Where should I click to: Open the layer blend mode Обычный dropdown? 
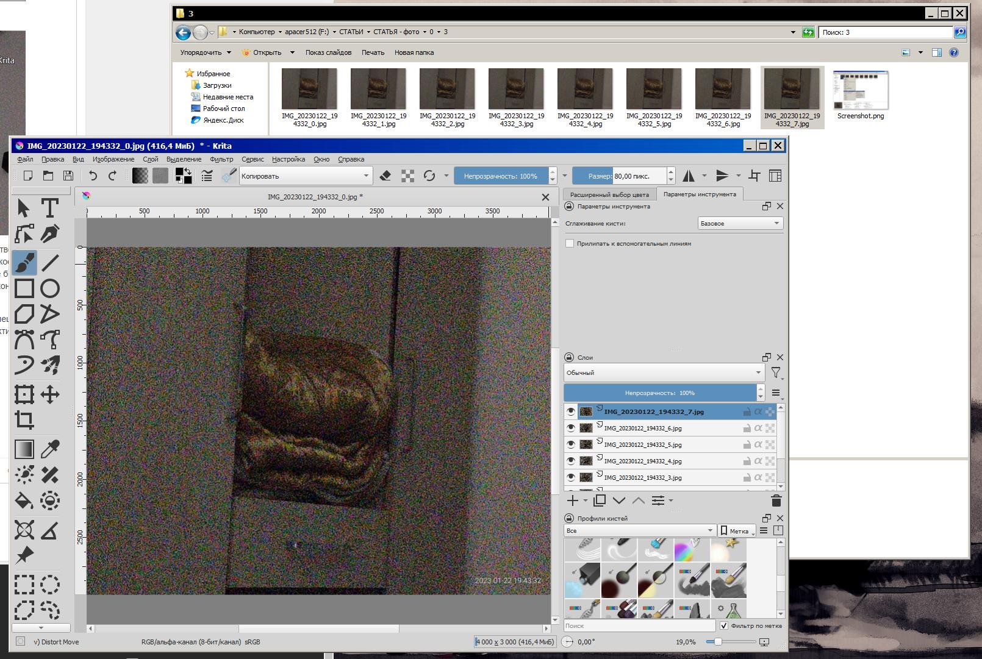coord(664,372)
